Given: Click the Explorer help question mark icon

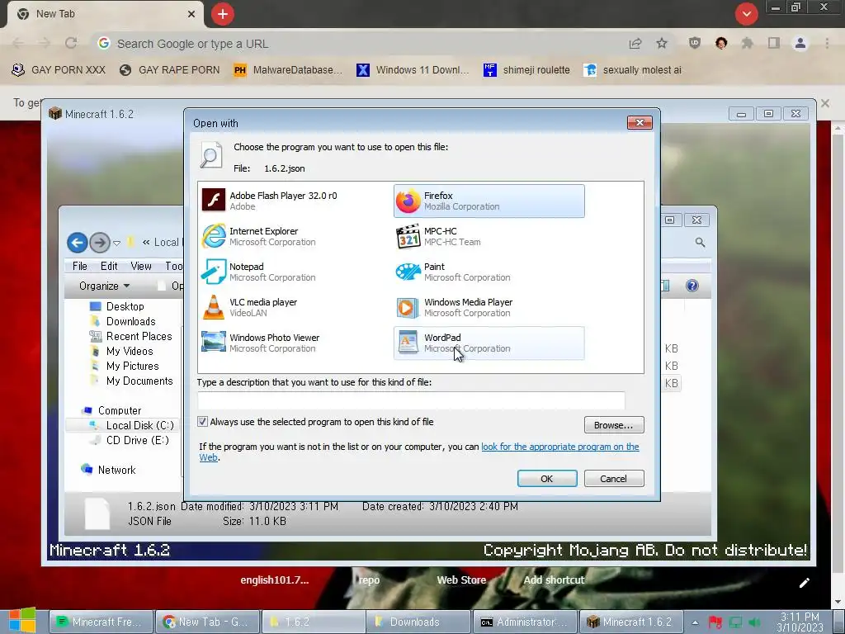Looking at the screenshot, I should pyautogui.click(x=692, y=286).
